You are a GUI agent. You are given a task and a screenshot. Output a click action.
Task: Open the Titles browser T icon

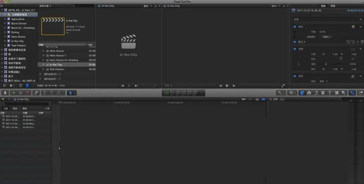pos(330,93)
